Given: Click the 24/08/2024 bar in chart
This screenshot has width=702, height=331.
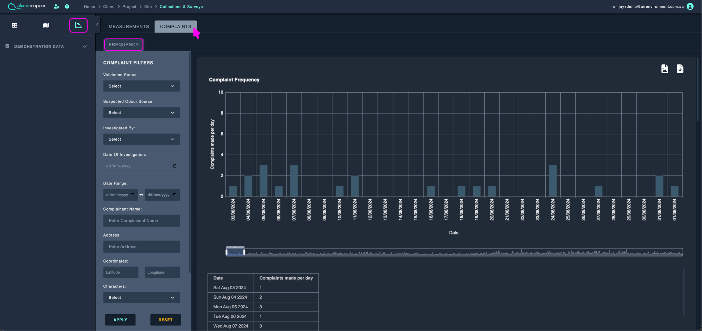Looking at the screenshot, I should point(553,181).
